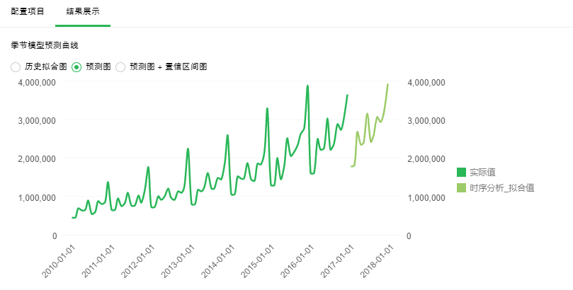Click the 2010-01-01 x-axis date label
The height and width of the screenshot is (290, 573).
tap(59, 263)
